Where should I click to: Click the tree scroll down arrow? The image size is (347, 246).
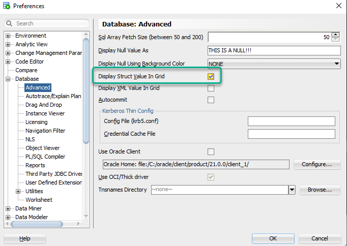pos(86,216)
